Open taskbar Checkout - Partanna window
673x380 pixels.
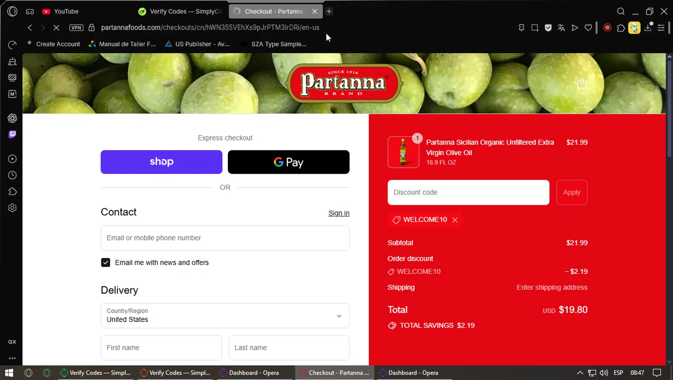pyautogui.click(x=335, y=373)
